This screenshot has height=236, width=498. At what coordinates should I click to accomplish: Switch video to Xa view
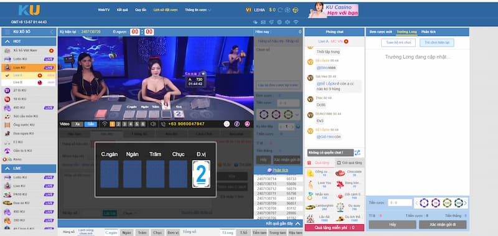click(x=77, y=124)
